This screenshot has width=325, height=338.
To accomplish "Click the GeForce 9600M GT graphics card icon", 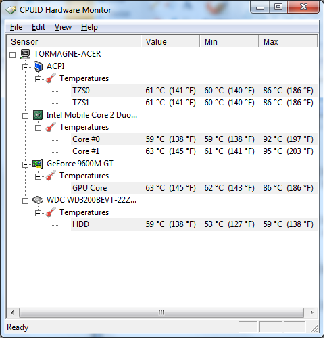I will pos(38,164).
